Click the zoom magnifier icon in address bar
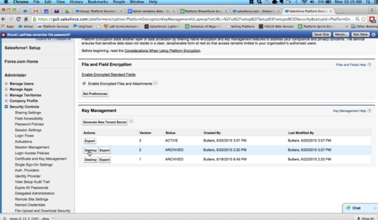The image size is (378, 220). 357,19
